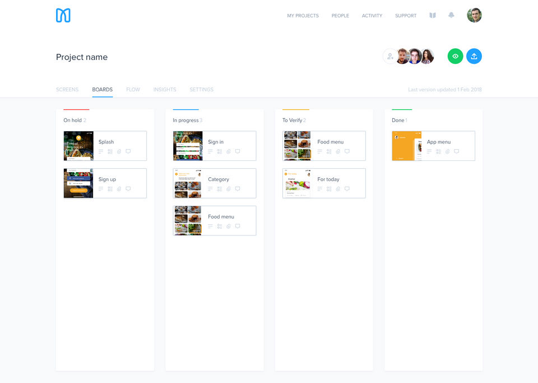Open checklist icon on Sign up card
This screenshot has width=538, height=383.
coord(110,189)
